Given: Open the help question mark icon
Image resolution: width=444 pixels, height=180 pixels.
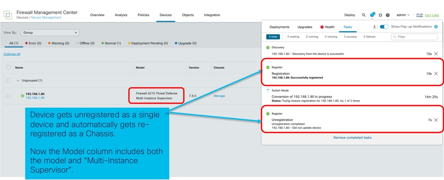Looking at the screenshot, I should (388, 15).
